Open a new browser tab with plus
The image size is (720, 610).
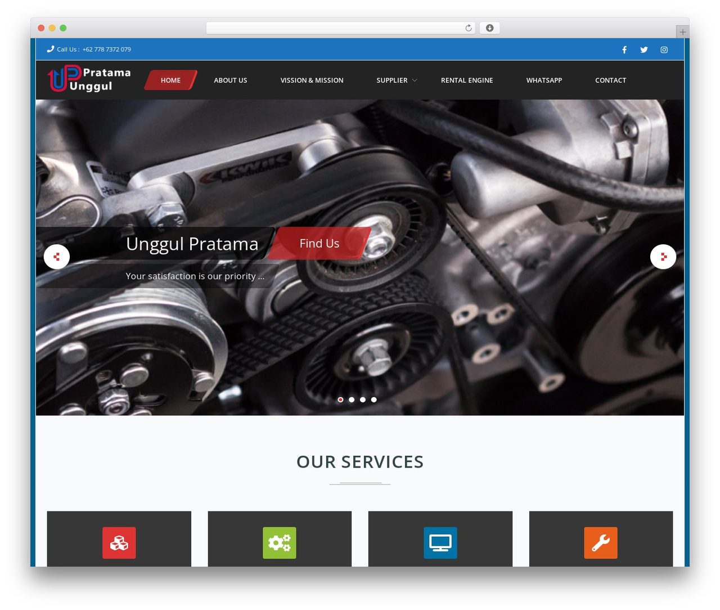[x=682, y=32]
